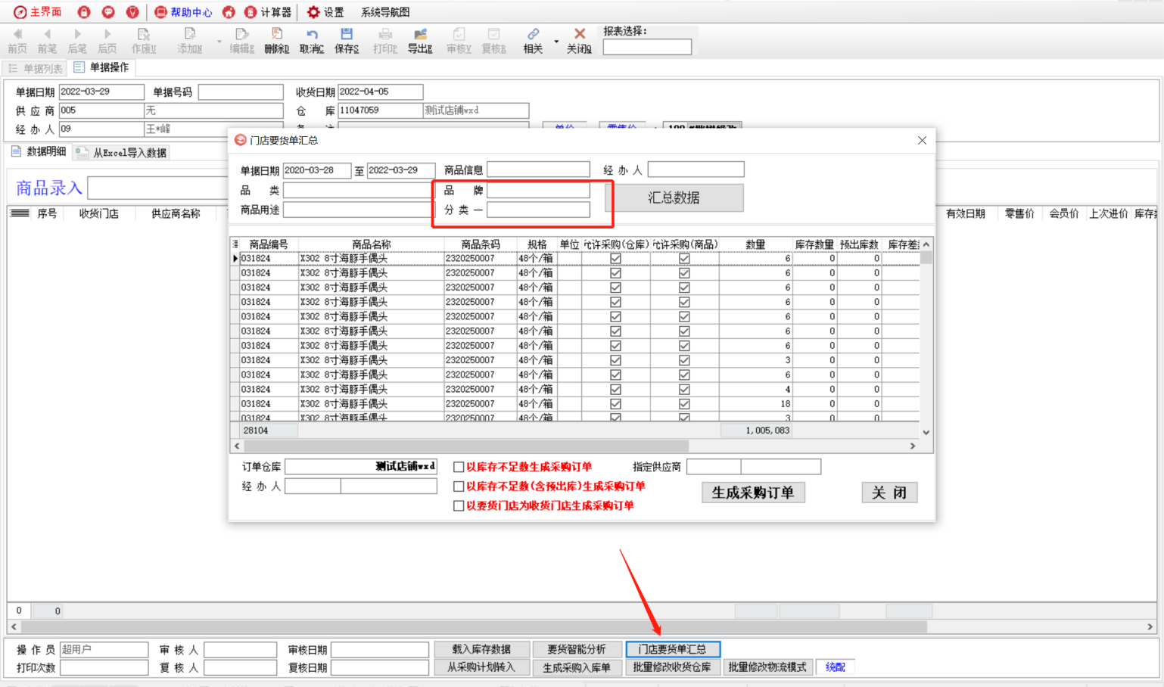Click the 汇总数据 button
1164x687 pixels.
pyautogui.click(x=674, y=197)
